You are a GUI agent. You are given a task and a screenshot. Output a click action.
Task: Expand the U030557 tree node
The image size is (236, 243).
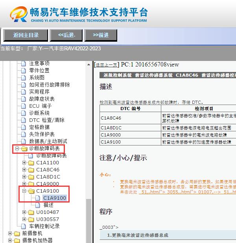(x=24, y=219)
